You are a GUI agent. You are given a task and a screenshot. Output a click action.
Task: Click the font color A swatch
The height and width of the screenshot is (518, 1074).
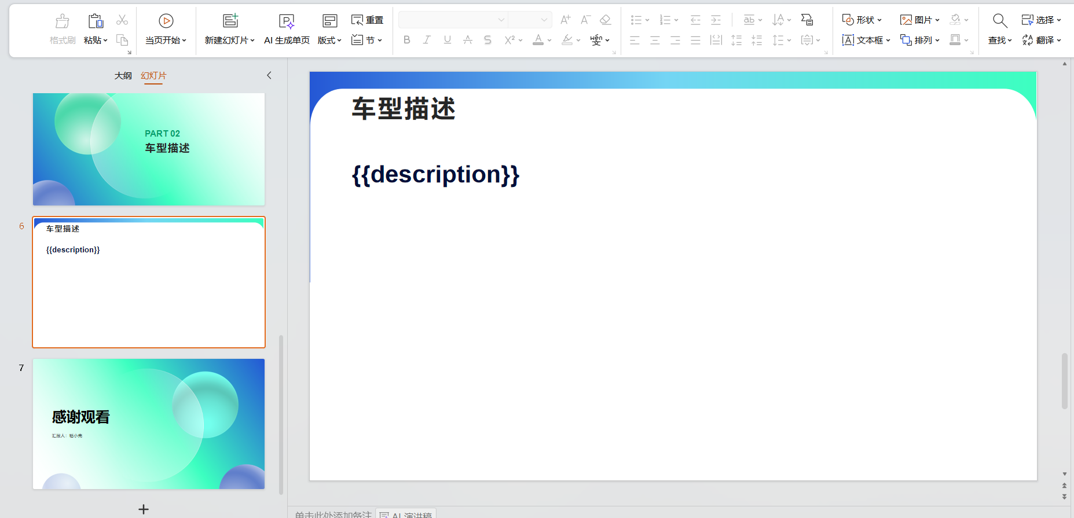click(538, 40)
